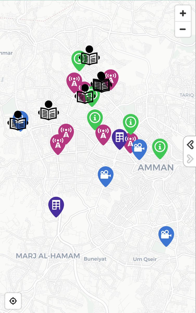The height and width of the screenshot is (313, 196).
Task: Select the purple building marker above Marj Al-Hamam
Action: (x=56, y=207)
